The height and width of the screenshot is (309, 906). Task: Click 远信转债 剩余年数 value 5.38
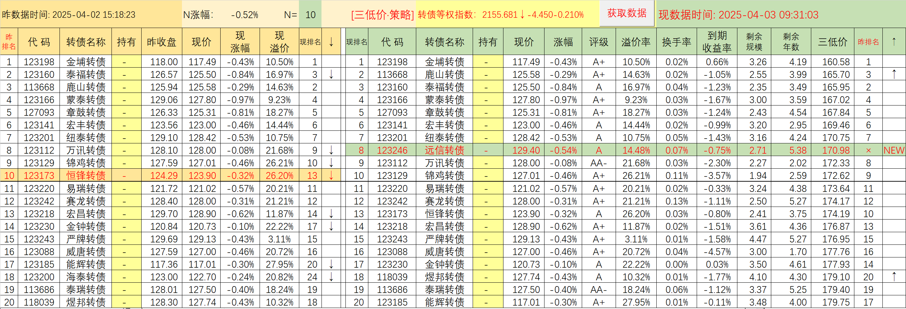tap(791, 150)
